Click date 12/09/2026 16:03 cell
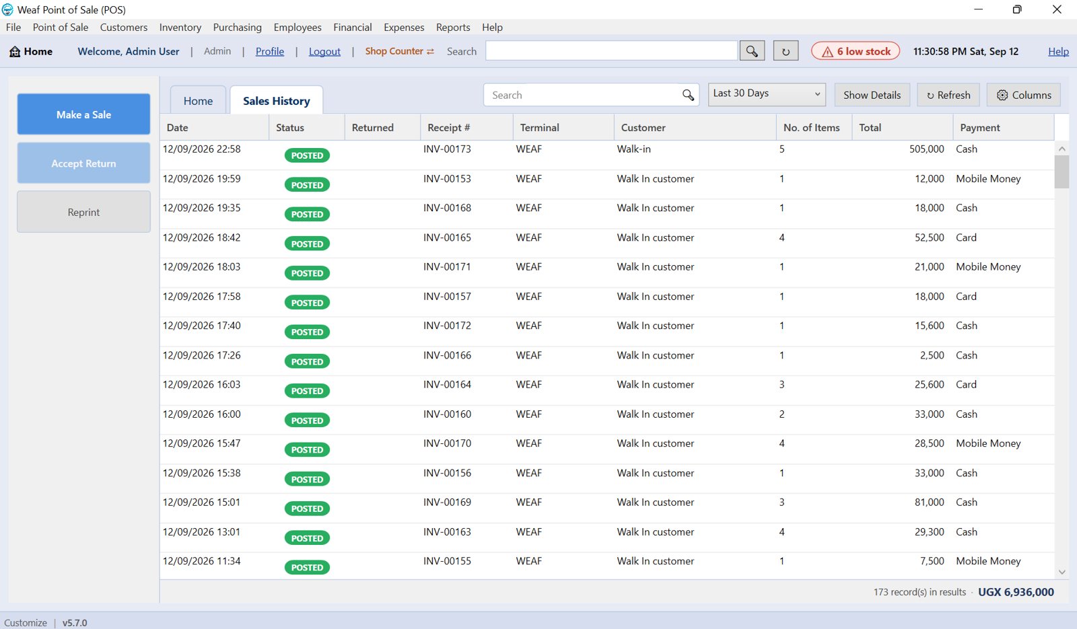Image resolution: width=1077 pixels, height=629 pixels. pos(201,385)
